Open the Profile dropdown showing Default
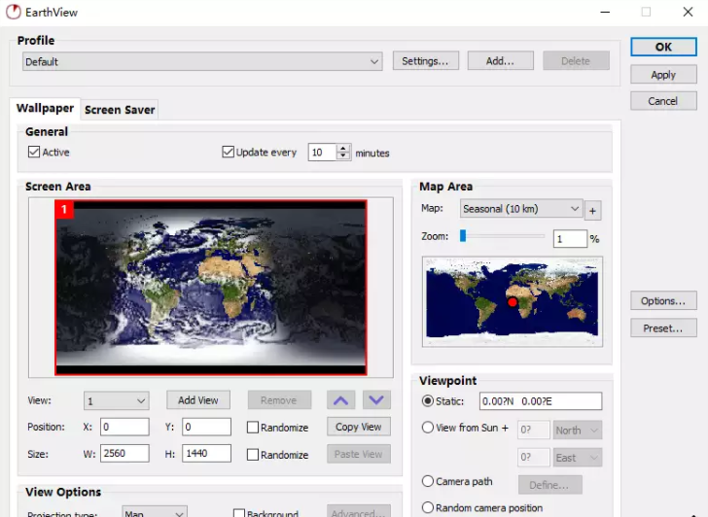Viewport: 708px width, 517px height. click(202, 61)
